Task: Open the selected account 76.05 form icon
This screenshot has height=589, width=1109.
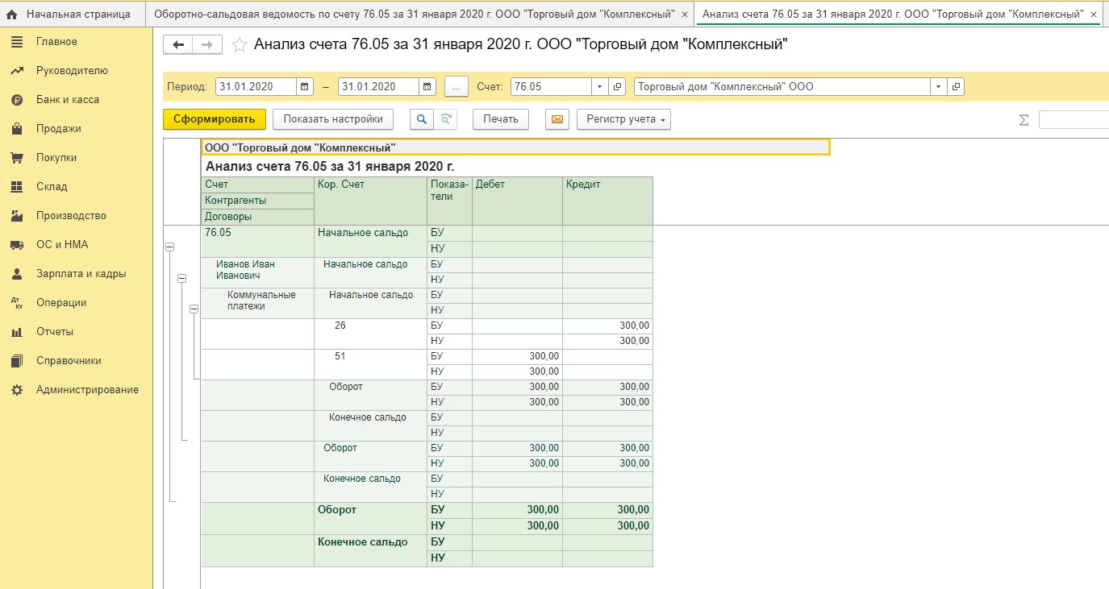Action: 618,87
